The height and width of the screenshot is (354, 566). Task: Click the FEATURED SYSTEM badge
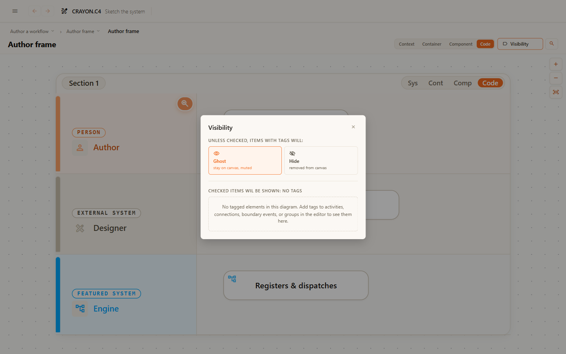(x=107, y=294)
